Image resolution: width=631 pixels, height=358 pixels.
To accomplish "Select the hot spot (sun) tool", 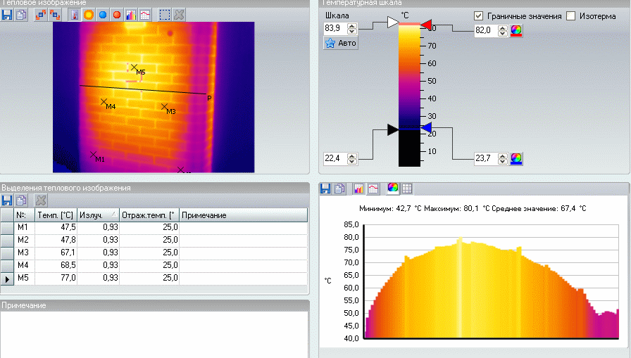I will pyautogui.click(x=89, y=14).
